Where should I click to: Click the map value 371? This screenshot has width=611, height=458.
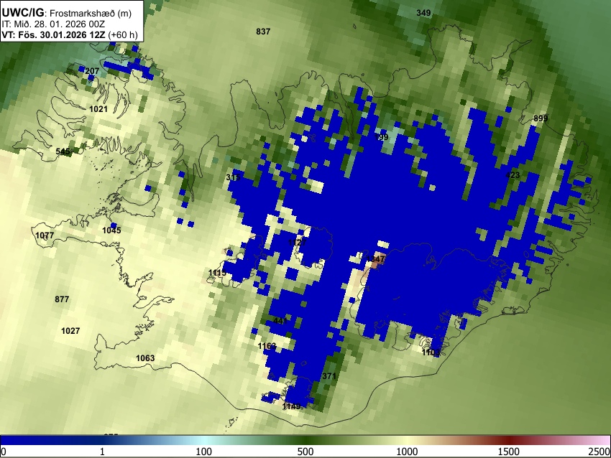(x=329, y=376)
